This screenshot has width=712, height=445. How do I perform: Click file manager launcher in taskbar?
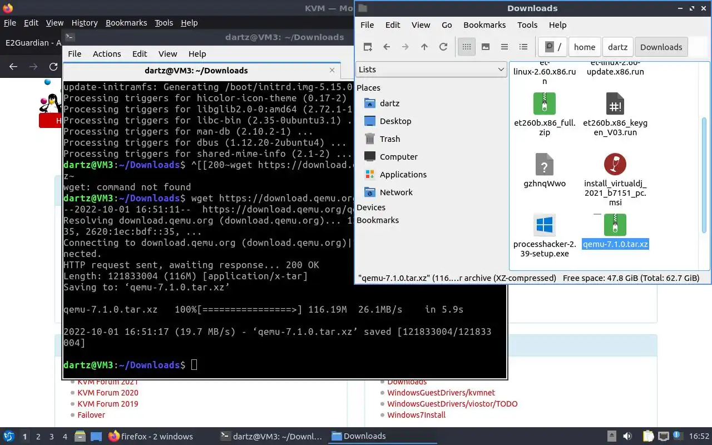[x=80, y=437]
